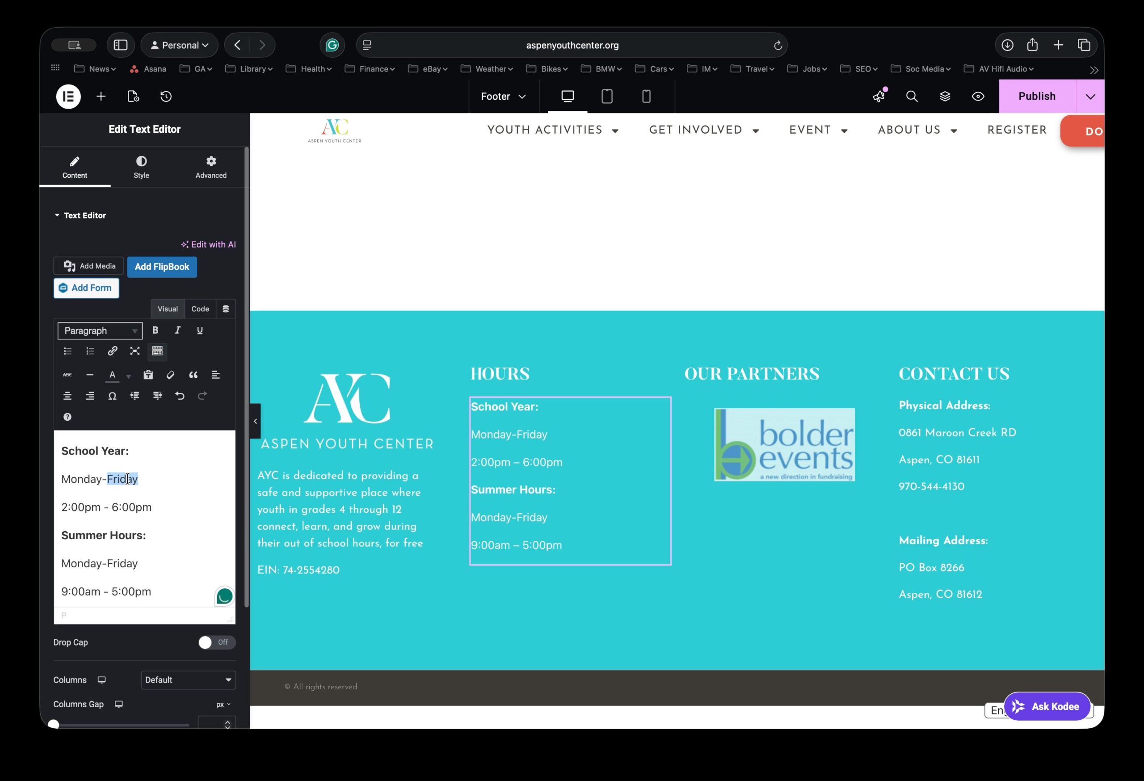Click the Columns Gap slider handle
Viewport: 1144px width, 781px height.
pos(54,724)
